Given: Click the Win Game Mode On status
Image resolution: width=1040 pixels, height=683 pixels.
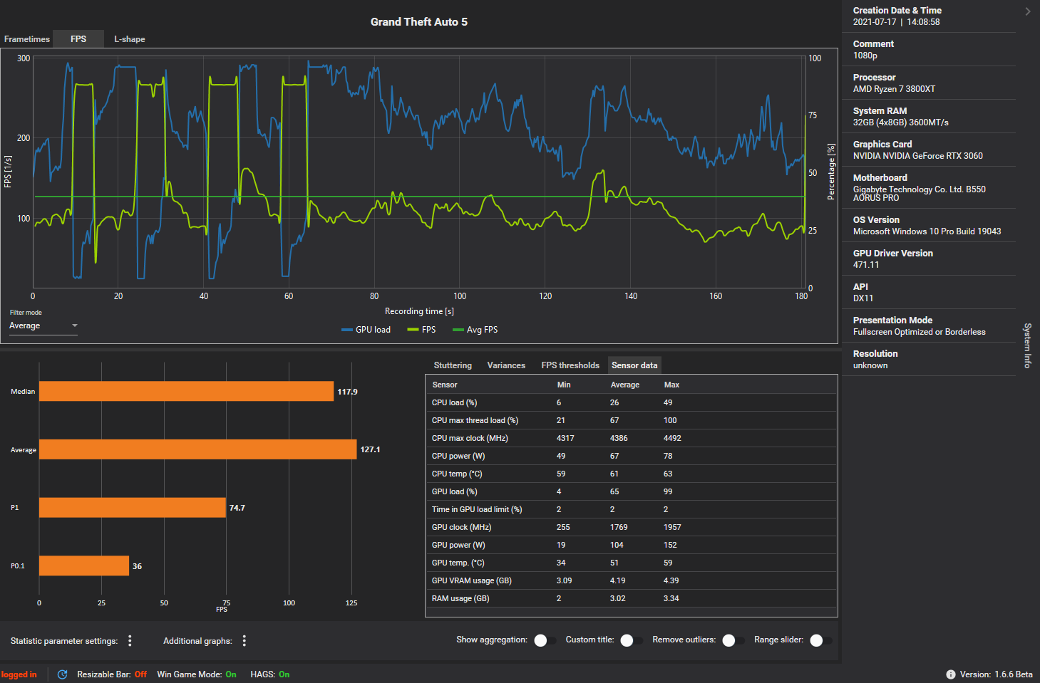Looking at the screenshot, I should point(231,674).
